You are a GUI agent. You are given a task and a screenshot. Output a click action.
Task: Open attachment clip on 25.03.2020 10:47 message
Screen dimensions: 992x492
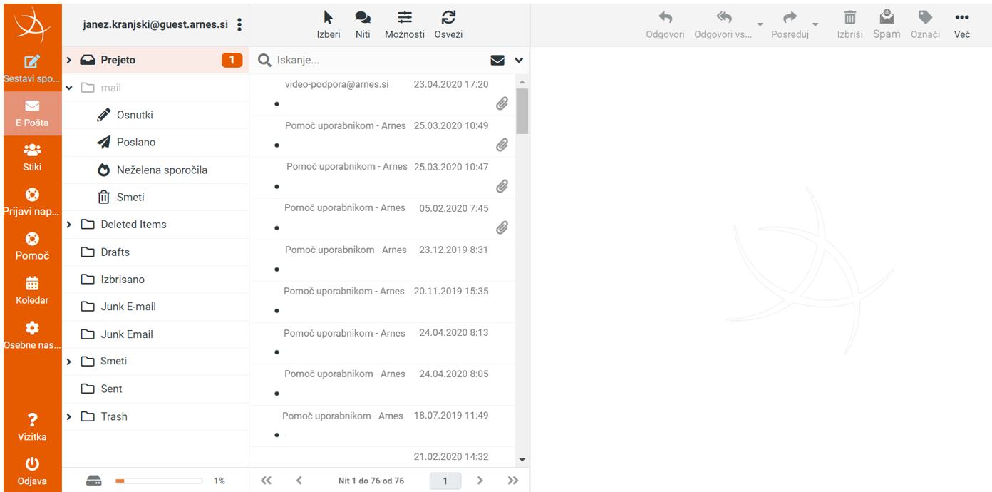point(502,186)
